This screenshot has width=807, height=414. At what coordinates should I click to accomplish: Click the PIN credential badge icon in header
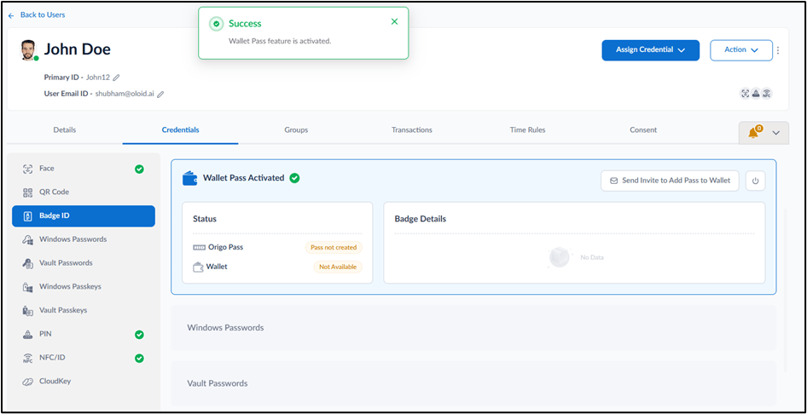coord(756,94)
